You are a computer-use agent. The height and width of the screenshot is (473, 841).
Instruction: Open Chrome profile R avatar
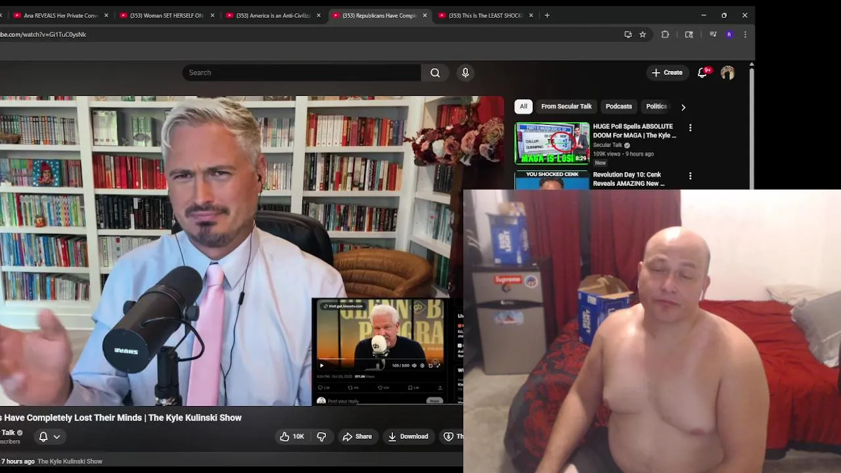(729, 34)
